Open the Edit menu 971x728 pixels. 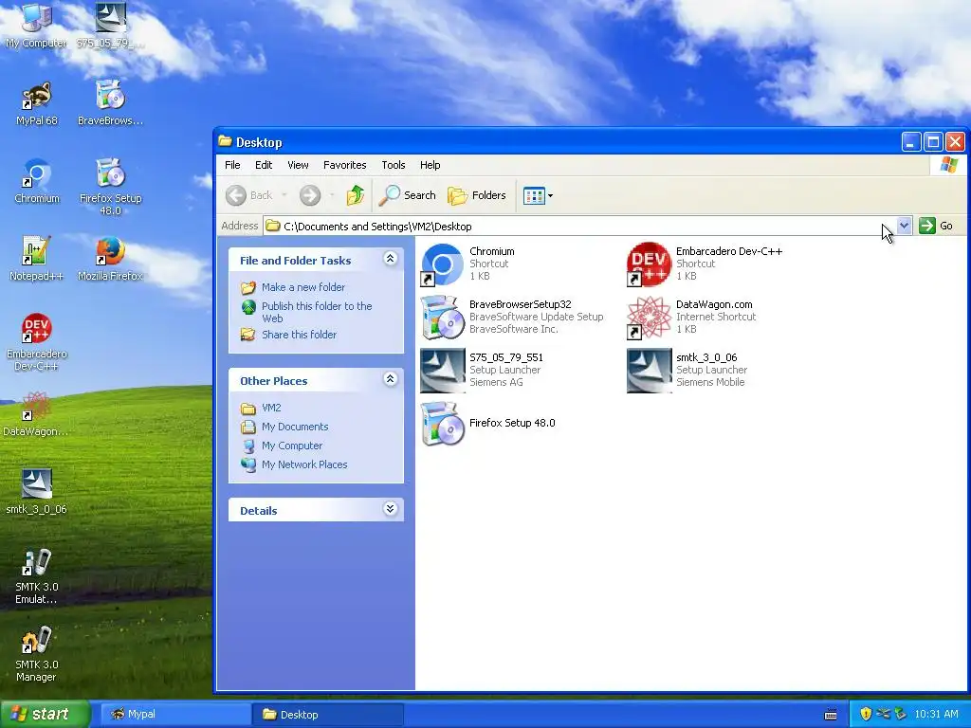[264, 165]
